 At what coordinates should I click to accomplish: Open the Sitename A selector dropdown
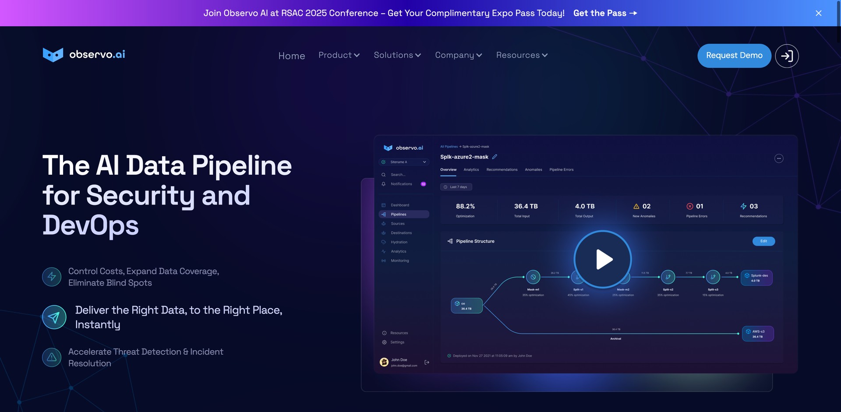pos(404,162)
